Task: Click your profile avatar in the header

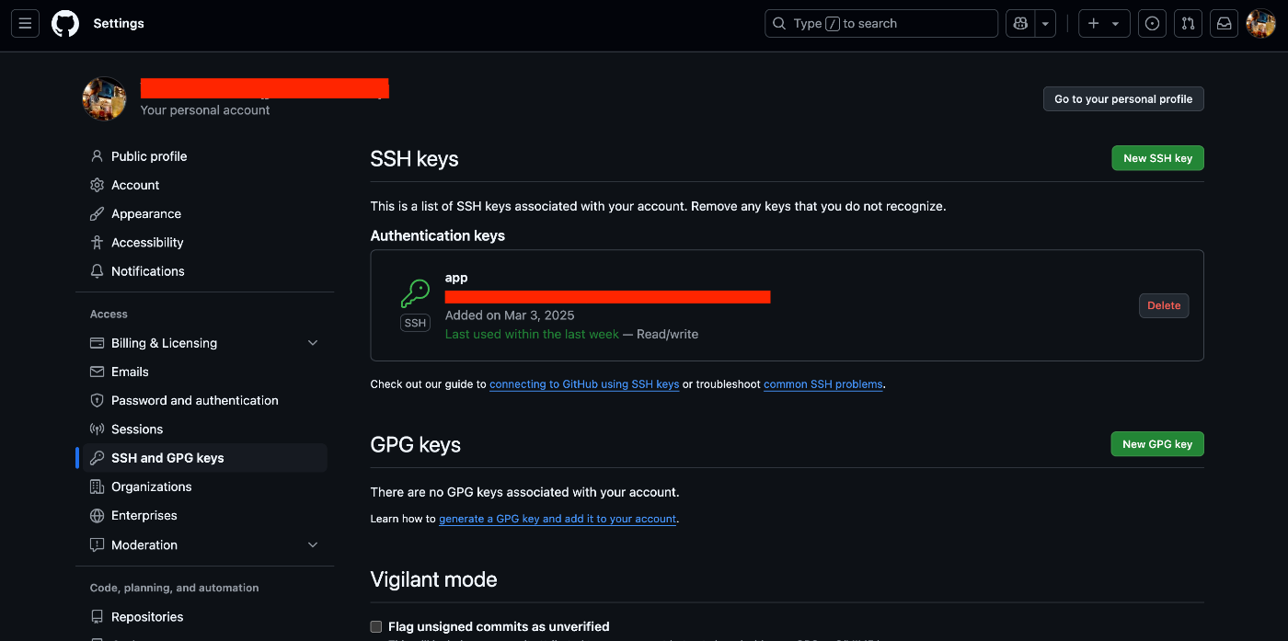Action: click(x=1260, y=23)
